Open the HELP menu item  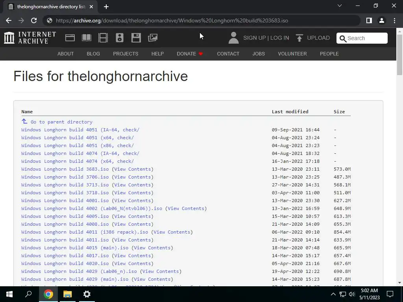tap(157, 53)
